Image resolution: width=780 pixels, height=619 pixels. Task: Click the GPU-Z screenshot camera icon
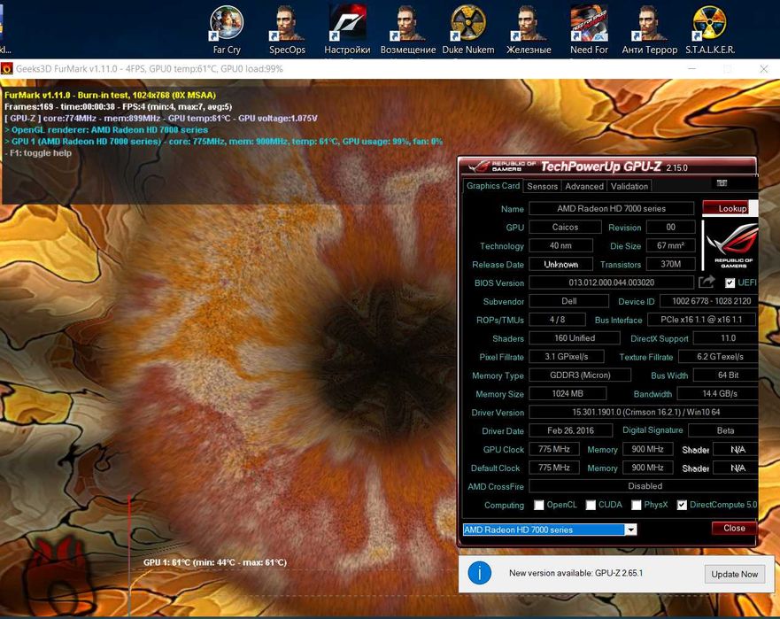(x=722, y=183)
